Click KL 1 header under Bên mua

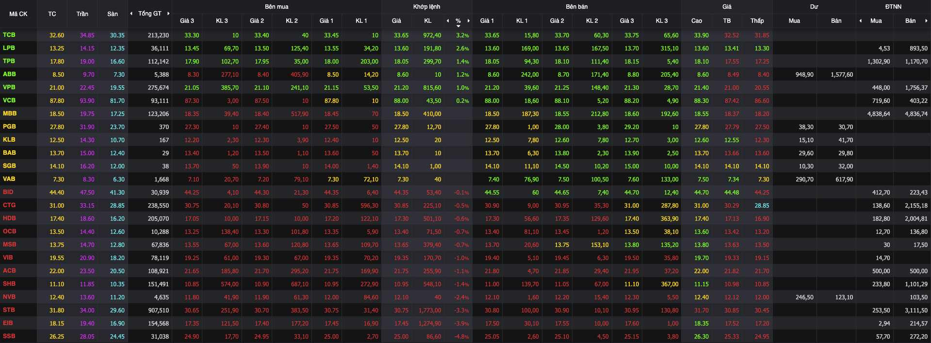tap(361, 21)
